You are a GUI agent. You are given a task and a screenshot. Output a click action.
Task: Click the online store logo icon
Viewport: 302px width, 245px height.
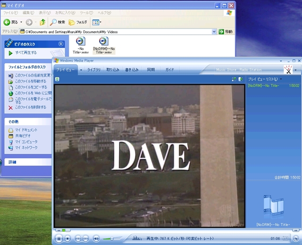click(288, 69)
